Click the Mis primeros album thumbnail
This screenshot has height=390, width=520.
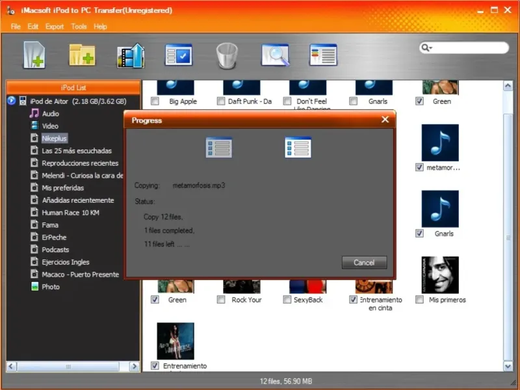(440, 274)
